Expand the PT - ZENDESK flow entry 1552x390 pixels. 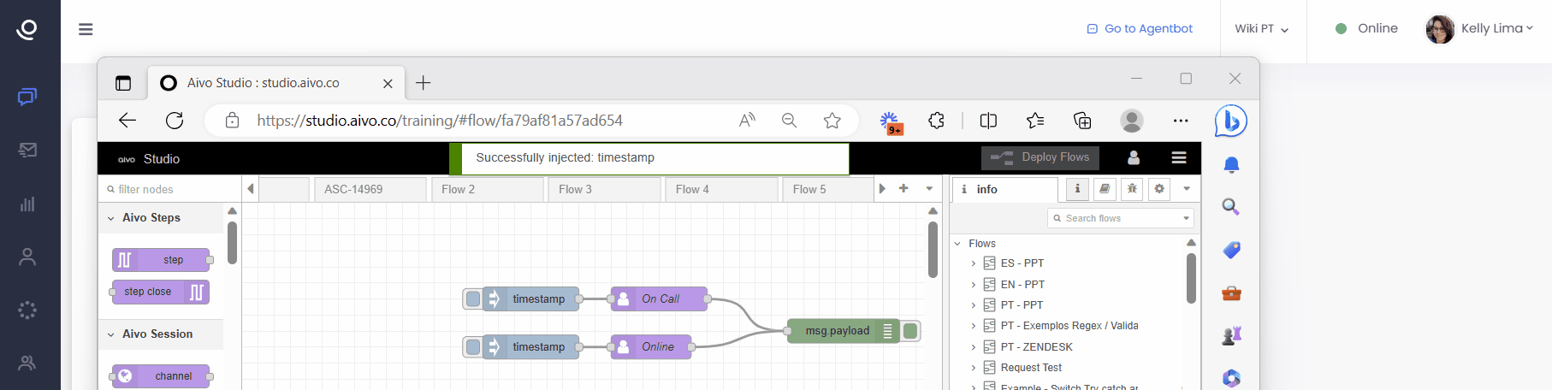(974, 347)
